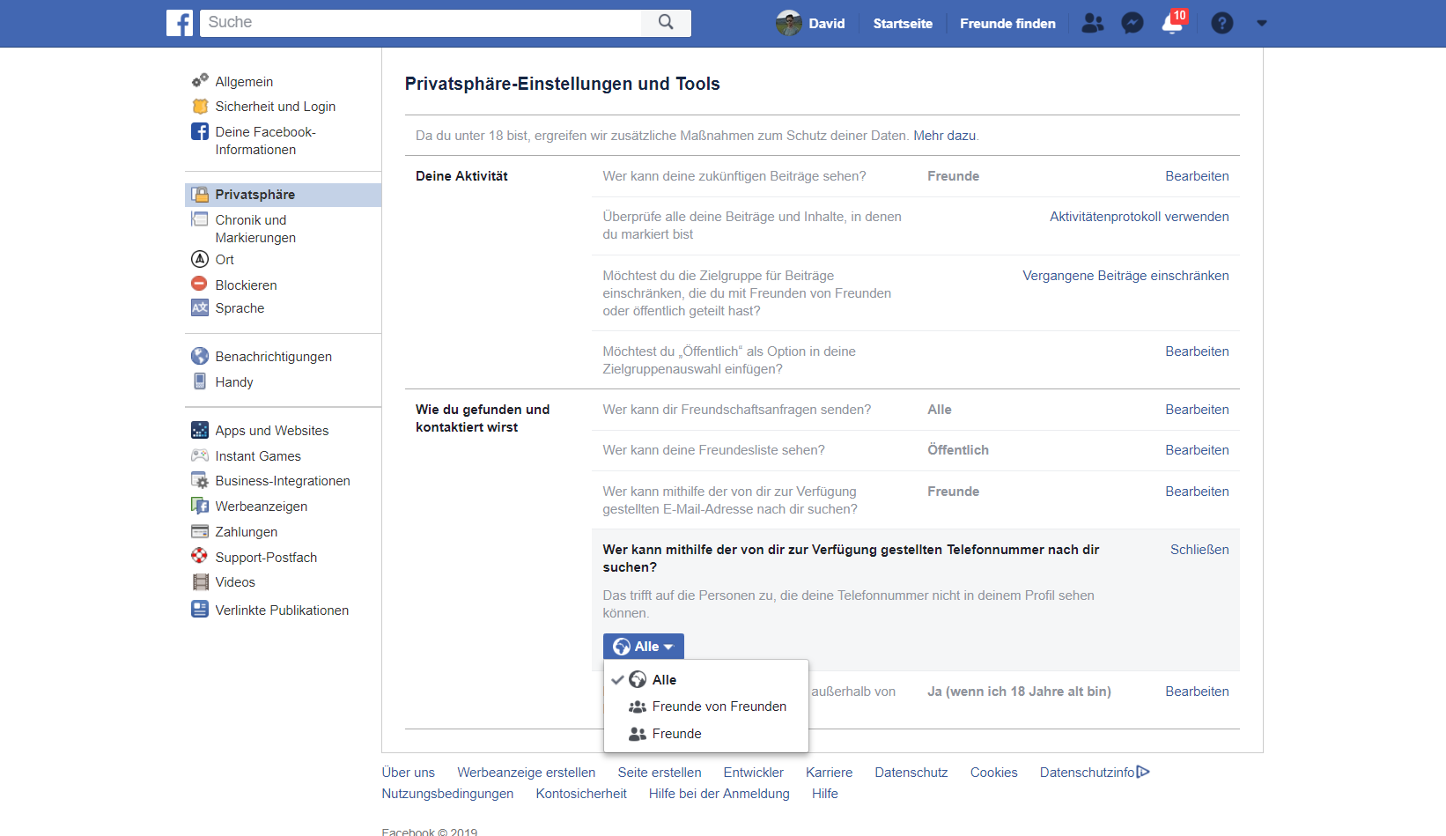Open the Messenger icon
1446x836 pixels.
tap(1132, 23)
